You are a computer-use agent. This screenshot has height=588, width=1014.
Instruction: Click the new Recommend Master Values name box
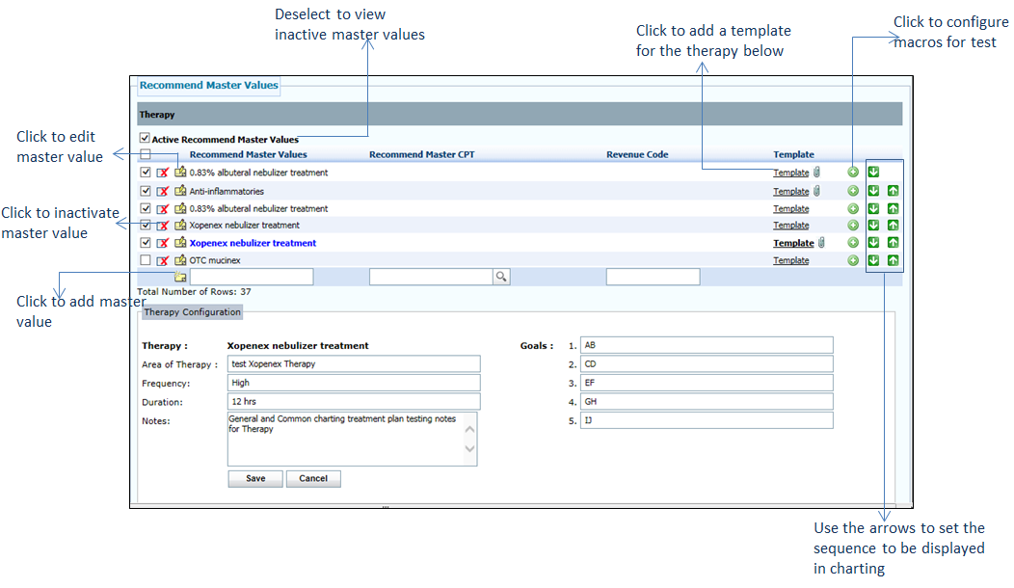coord(252,277)
